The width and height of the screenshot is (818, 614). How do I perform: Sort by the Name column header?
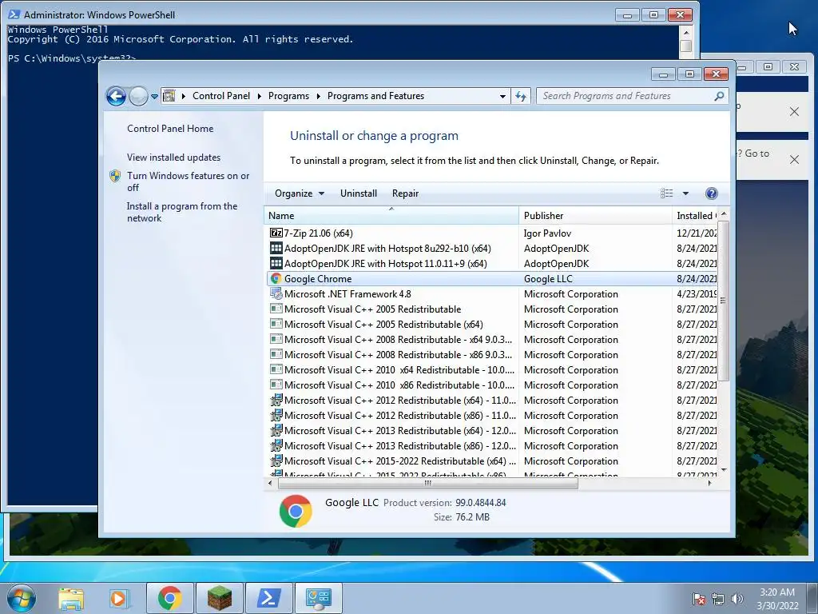(x=391, y=215)
